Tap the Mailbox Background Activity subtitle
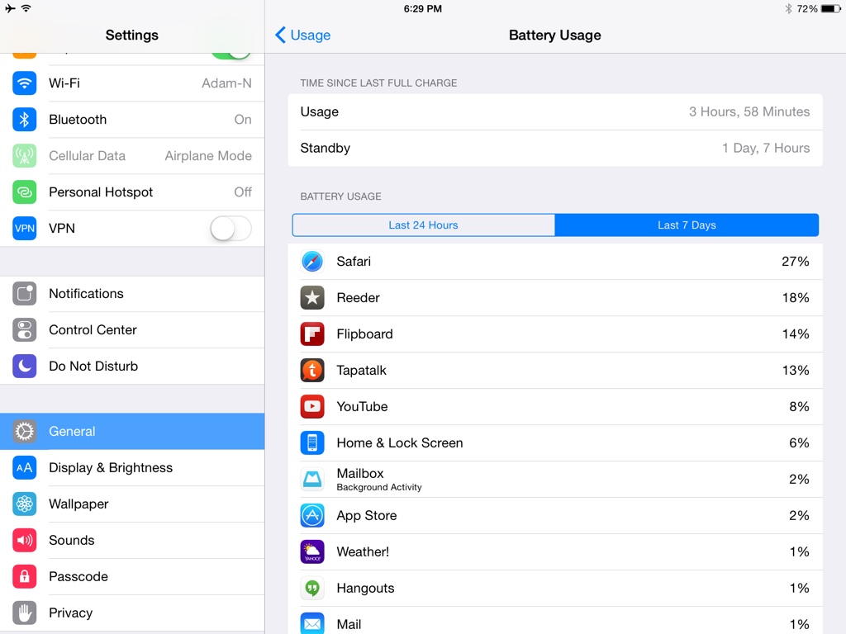Screen dimensions: 846x634 pyautogui.click(x=379, y=487)
